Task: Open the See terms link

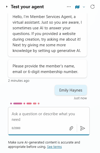Action: pos(54,147)
